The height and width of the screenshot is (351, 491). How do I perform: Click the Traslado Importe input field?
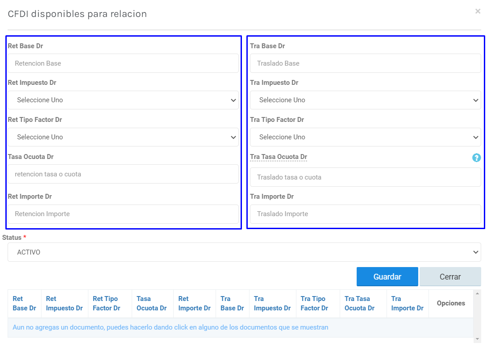tap(365, 214)
